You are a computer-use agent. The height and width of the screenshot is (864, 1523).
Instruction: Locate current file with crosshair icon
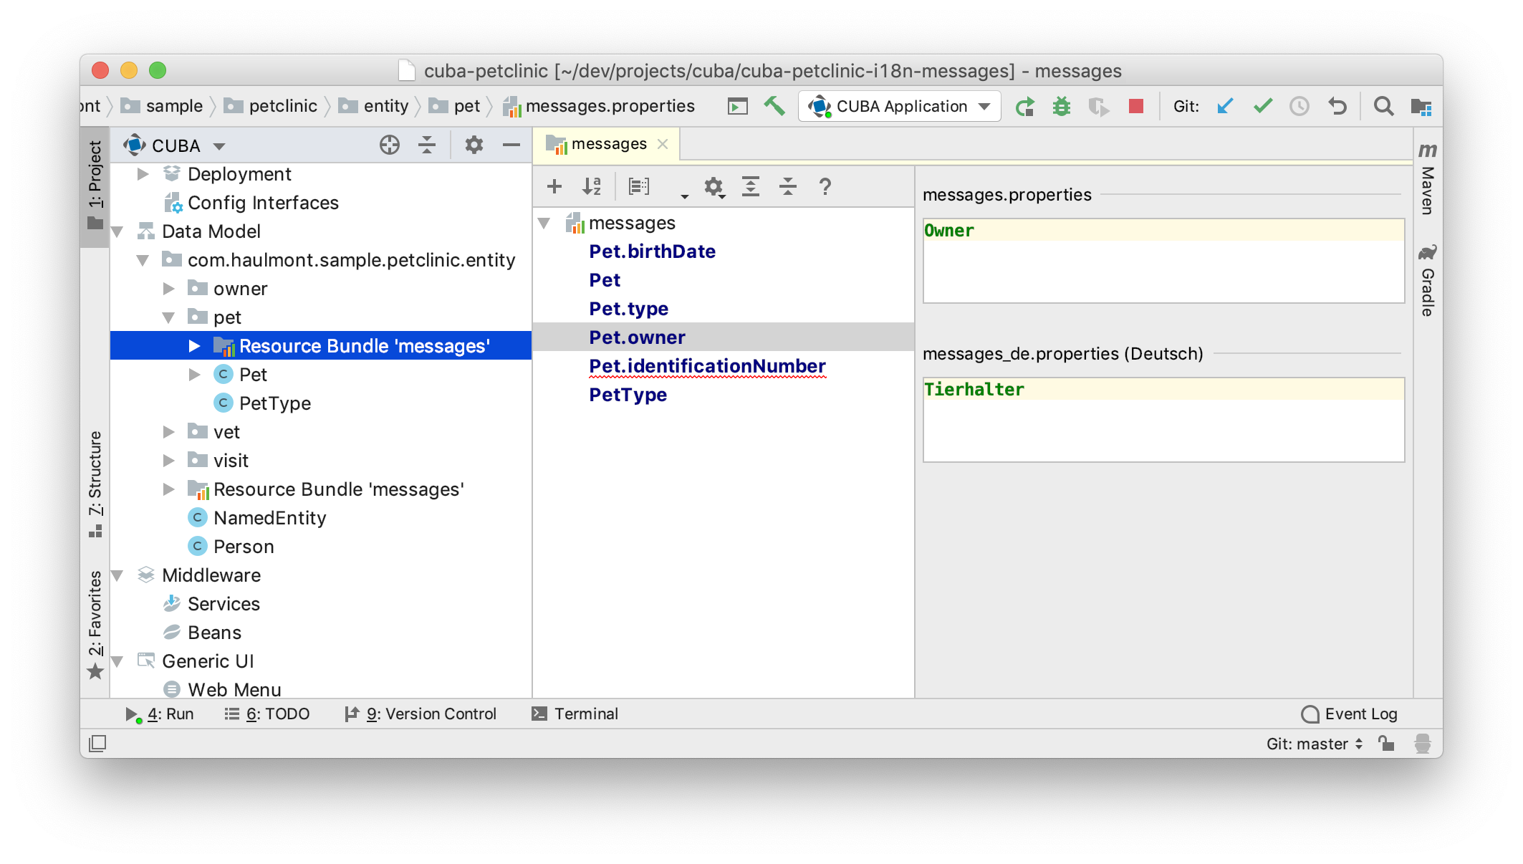tap(389, 145)
